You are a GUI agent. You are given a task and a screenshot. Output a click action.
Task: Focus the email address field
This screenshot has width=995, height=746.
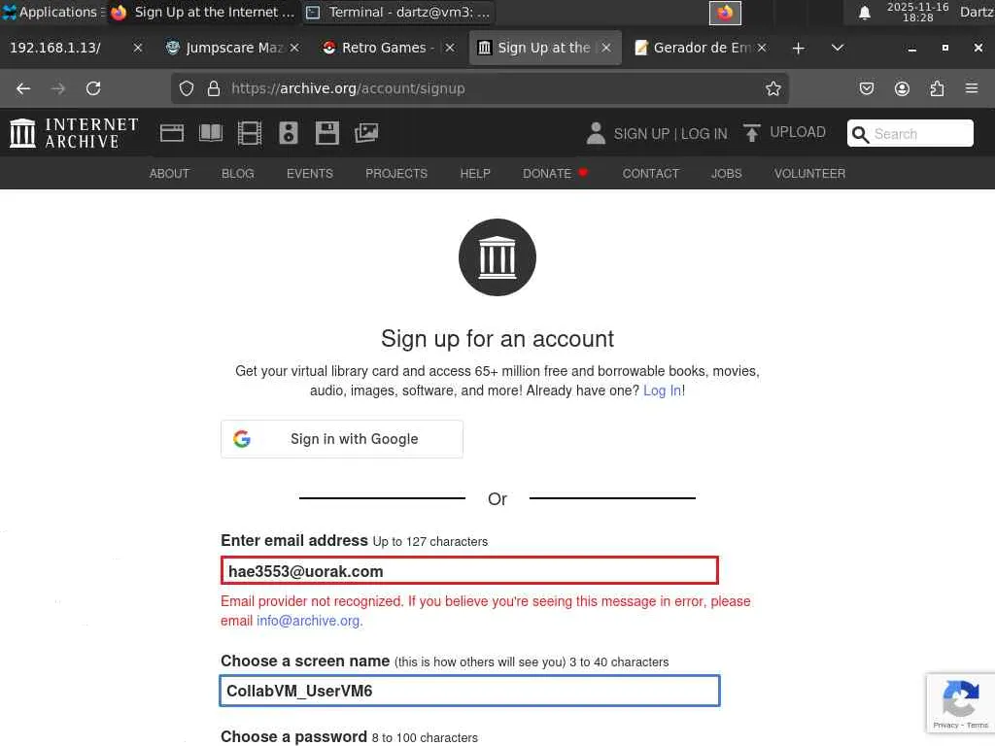pyautogui.click(x=469, y=571)
